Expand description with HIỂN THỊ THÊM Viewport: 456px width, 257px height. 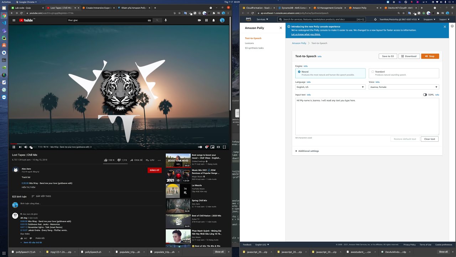(28, 187)
